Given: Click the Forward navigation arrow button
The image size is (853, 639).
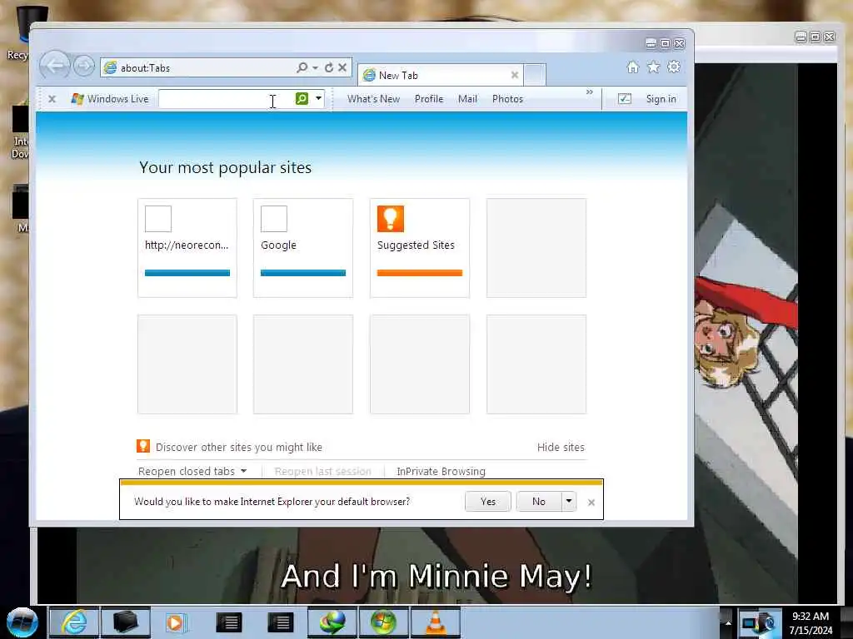Looking at the screenshot, I should 84,67.
